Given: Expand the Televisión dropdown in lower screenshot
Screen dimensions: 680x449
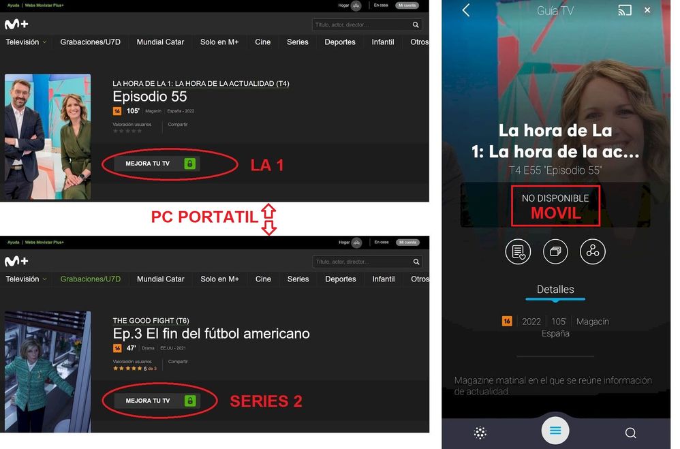Looking at the screenshot, I should point(26,279).
